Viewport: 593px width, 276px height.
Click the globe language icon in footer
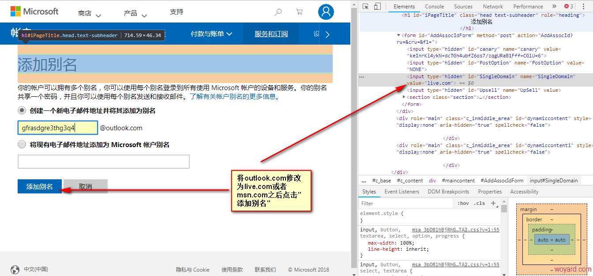pyautogui.click(x=15, y=269)
